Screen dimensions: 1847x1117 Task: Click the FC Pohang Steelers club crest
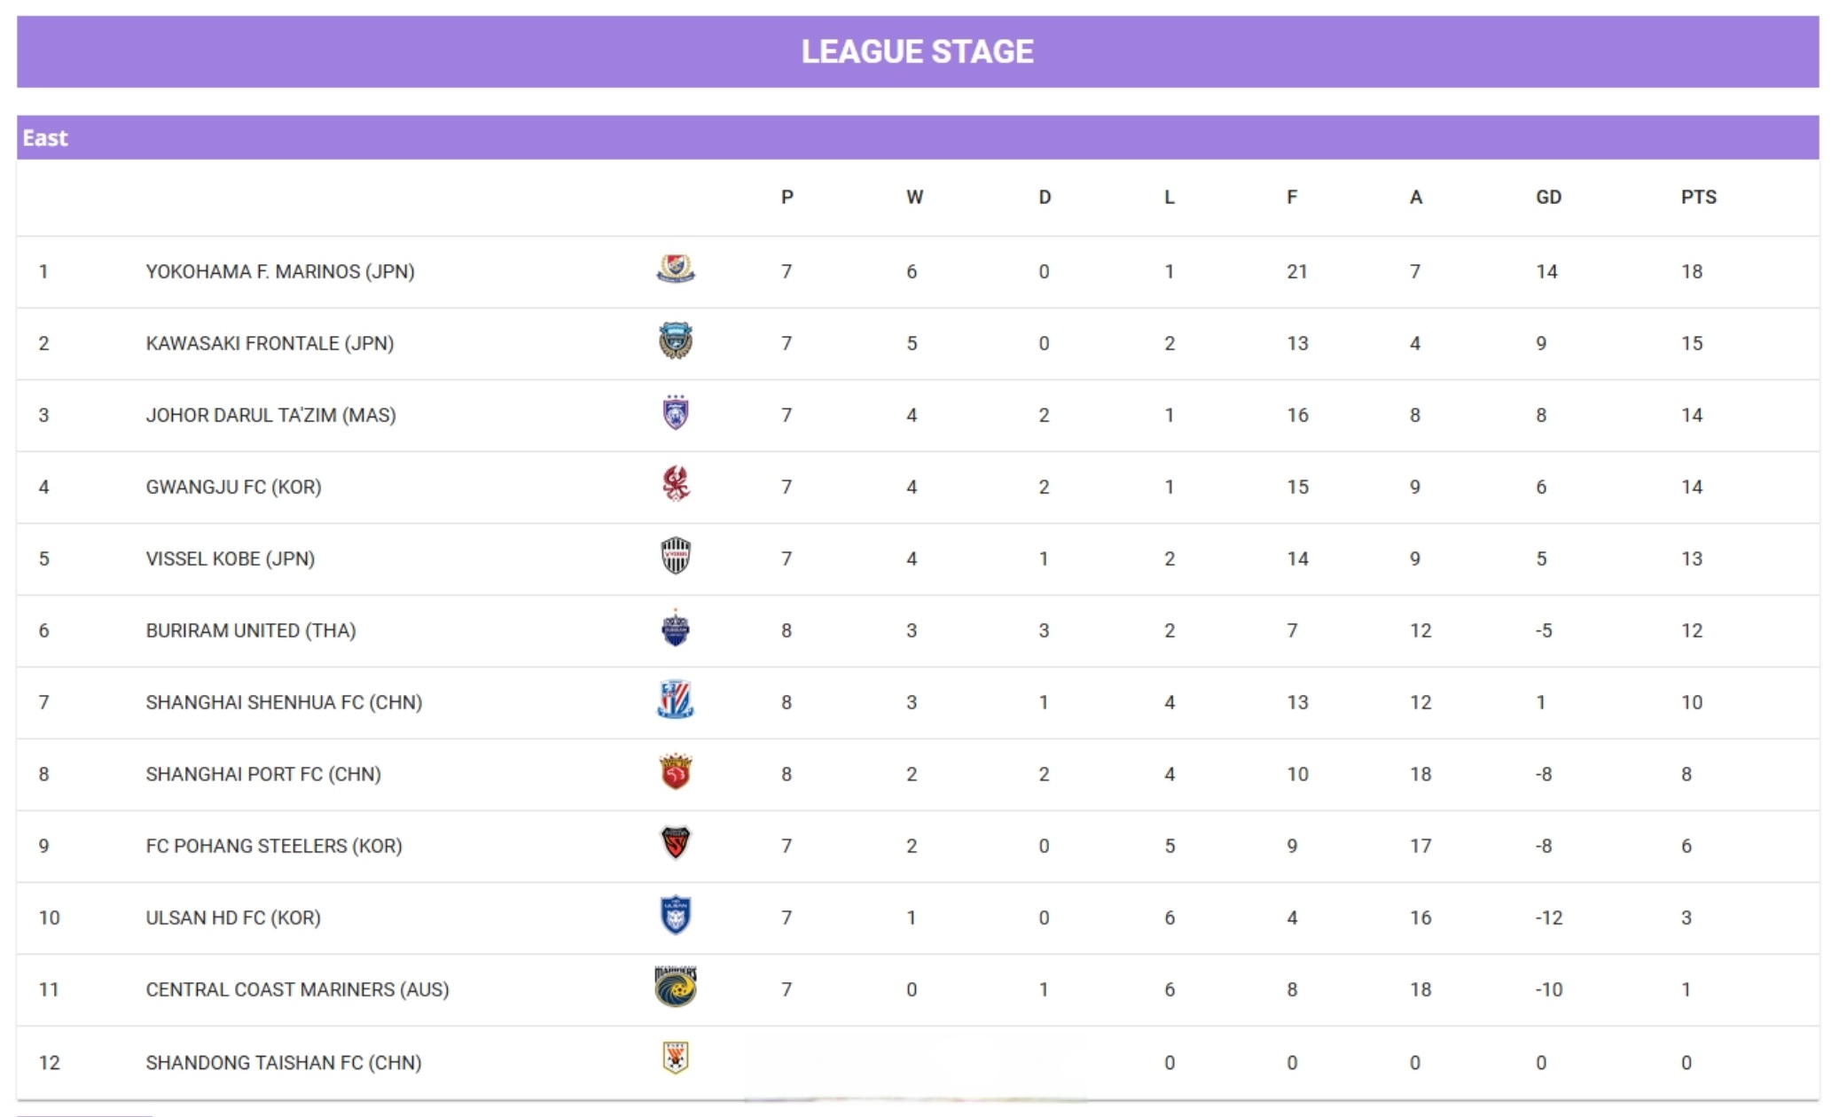coord(676,843)
